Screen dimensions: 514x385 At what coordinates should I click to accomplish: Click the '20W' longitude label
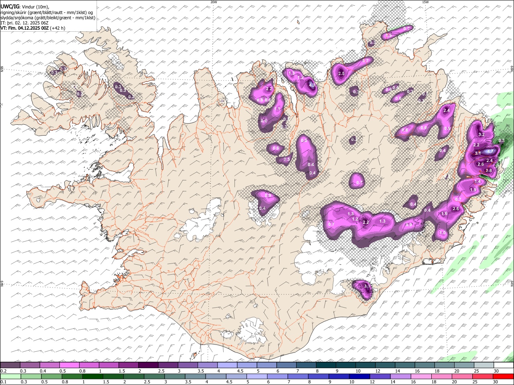pos(214,2)
